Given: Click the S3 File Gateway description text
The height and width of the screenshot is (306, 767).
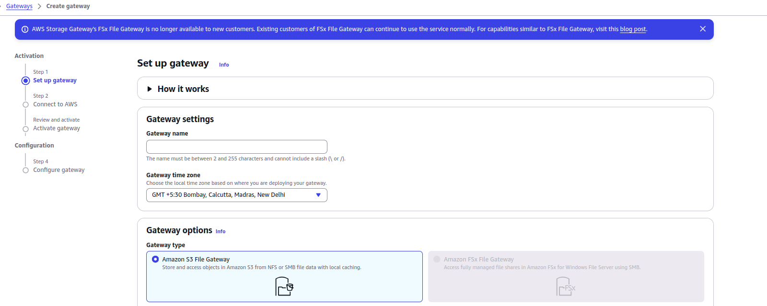Looking at the screenshot, I should tap(262, 267).
